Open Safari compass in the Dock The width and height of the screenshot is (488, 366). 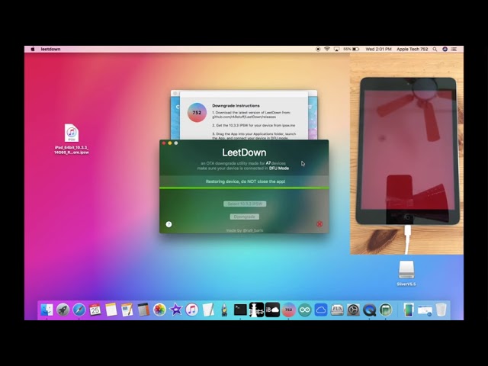tap(79, 310)
